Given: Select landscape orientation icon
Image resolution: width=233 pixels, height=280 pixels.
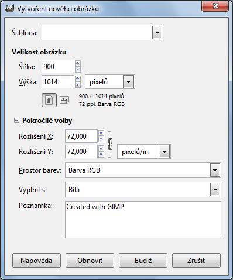Looking at the screenshot, I should (64, 100).
